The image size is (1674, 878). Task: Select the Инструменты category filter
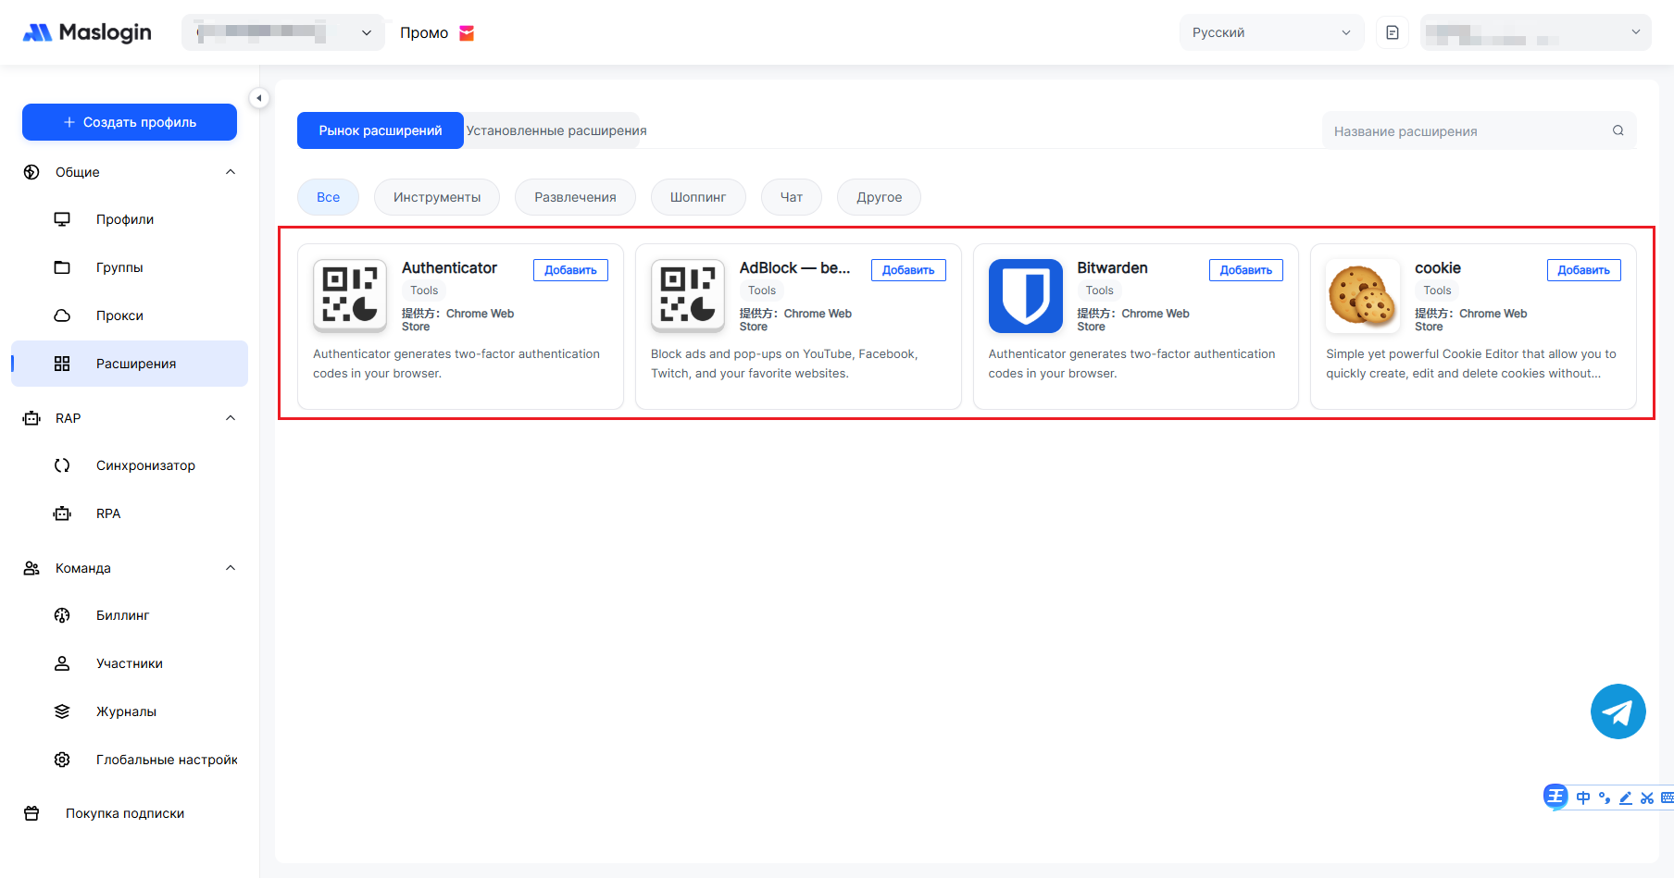[436, 197]
